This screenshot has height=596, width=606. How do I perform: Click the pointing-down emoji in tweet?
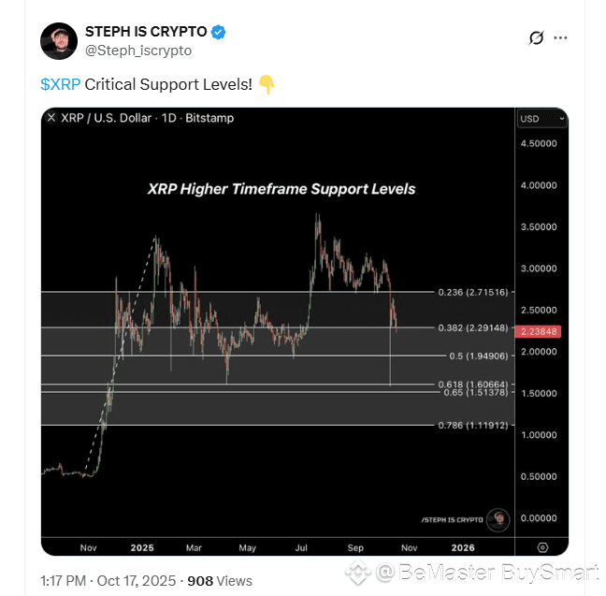point(267,84)
